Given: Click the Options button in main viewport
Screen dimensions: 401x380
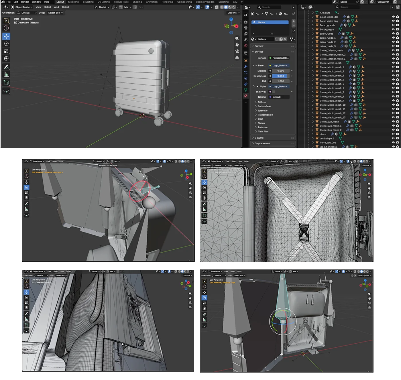Looking at the screenshot, I should point(233,13).
